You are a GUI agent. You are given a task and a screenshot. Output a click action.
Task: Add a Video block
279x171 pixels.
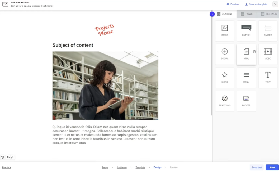click(268, 54)
